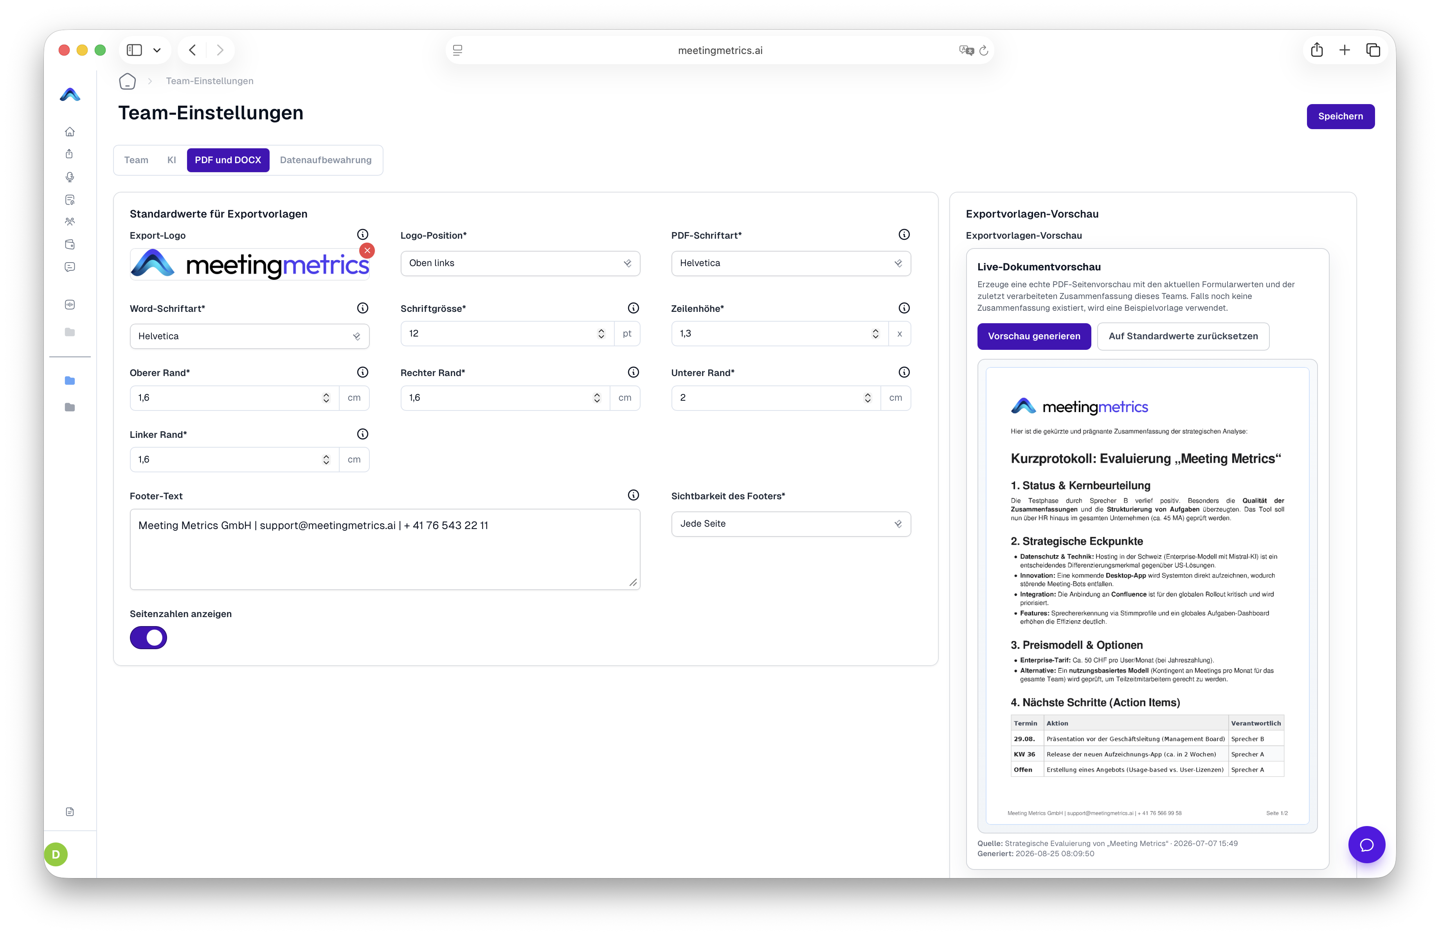Image resolution: width=1440 pixels, height=936 pixels.
Task: Click the Rechter Rand stepper arrows
Action: click(x=597, y=398)
